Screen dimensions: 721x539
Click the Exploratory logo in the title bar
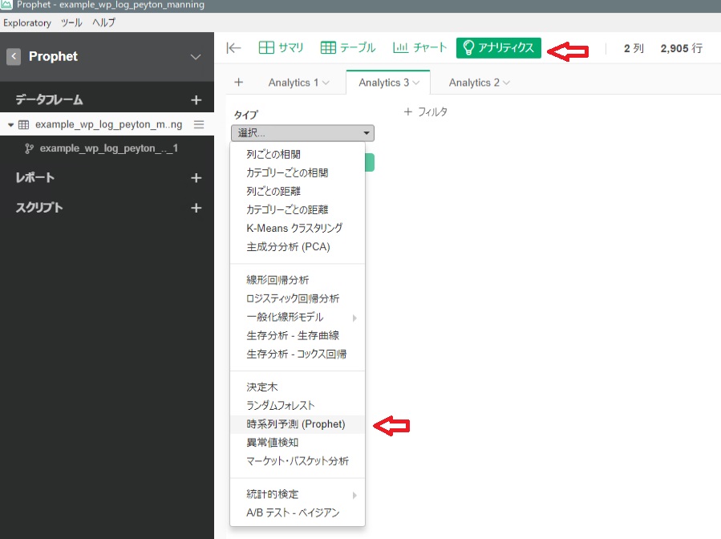click(8, 6)
